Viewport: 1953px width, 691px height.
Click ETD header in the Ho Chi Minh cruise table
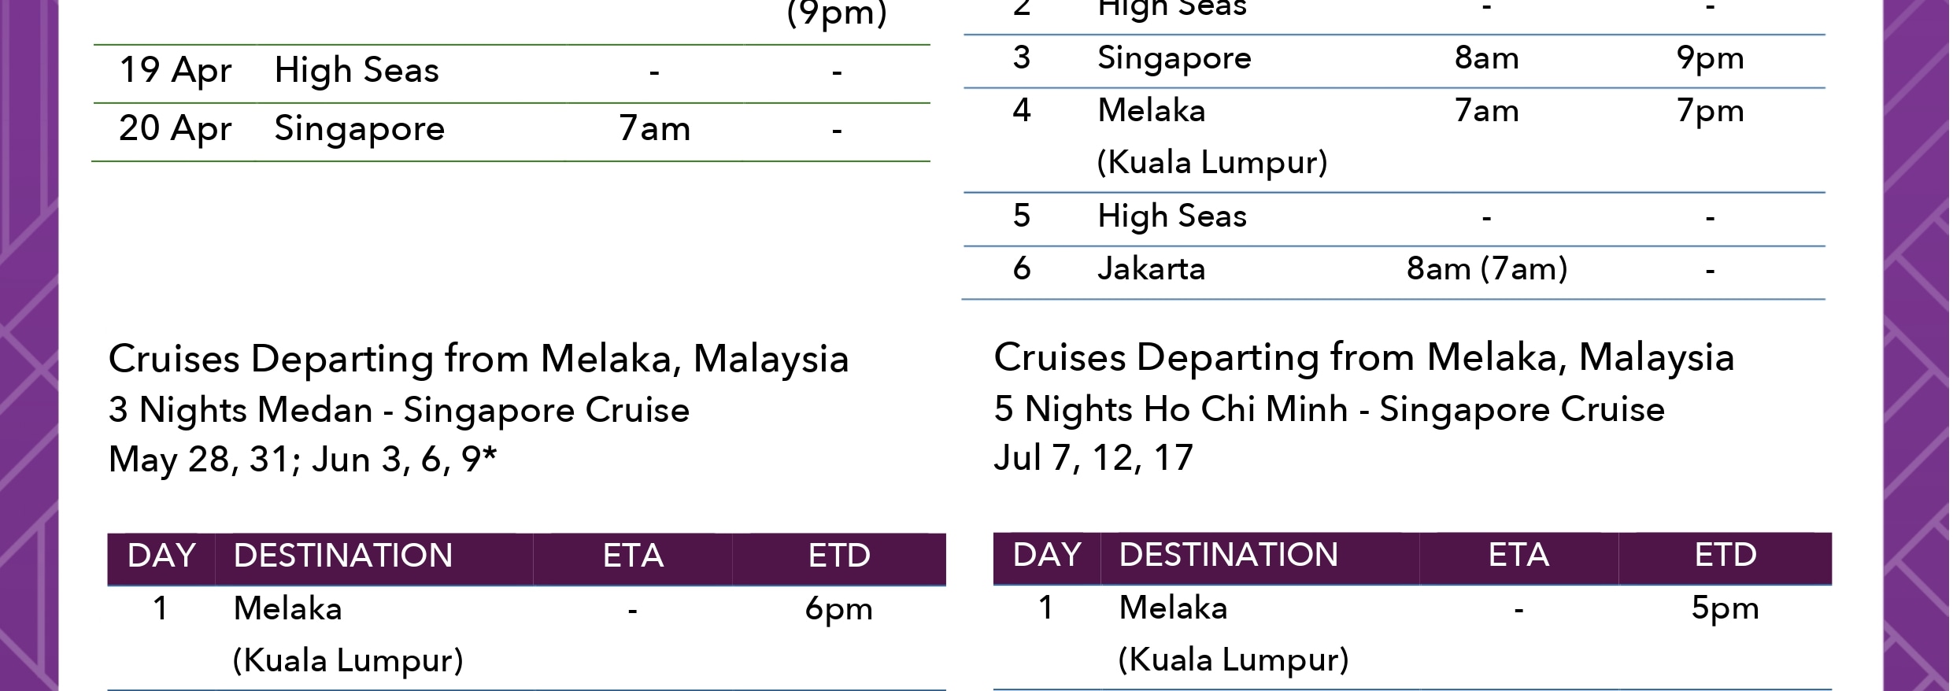point(1725,555)
